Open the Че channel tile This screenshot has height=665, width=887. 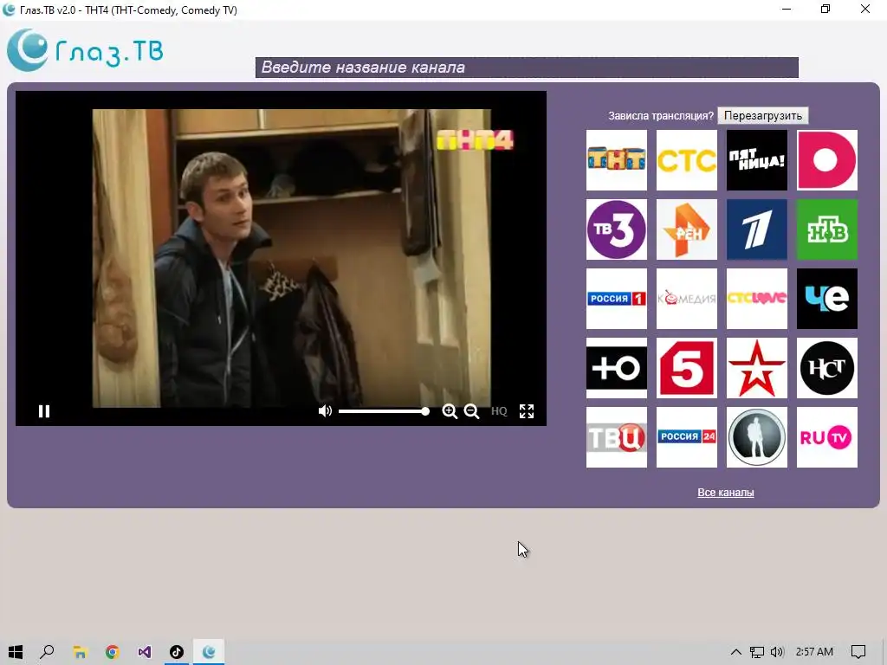pyautogui.click(x=826, y=299)
